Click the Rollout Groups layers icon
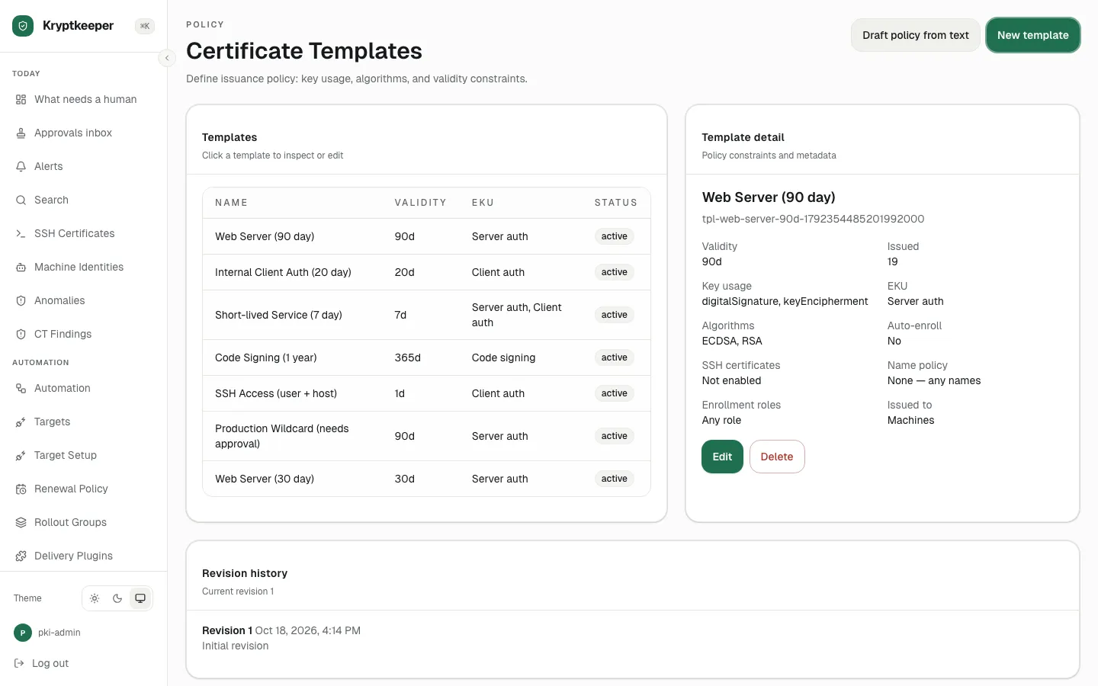1098x686 pixels. [x=21, y=523]
